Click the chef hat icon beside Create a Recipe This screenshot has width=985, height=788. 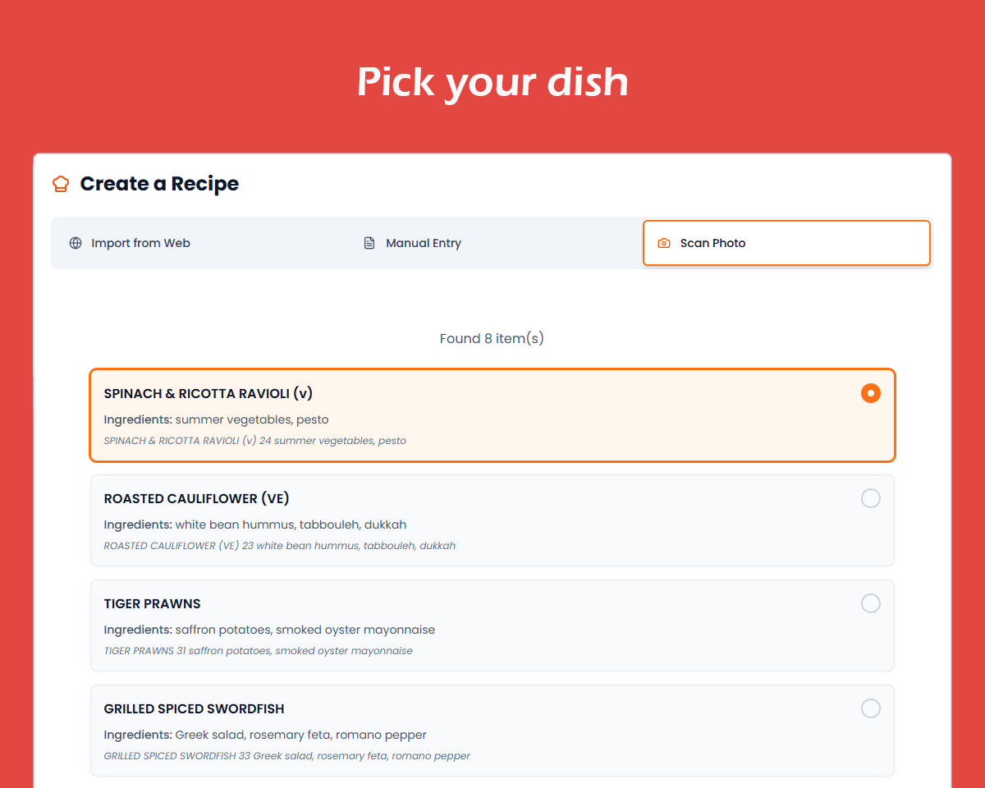pyautogui.click(x=61, y=184)
